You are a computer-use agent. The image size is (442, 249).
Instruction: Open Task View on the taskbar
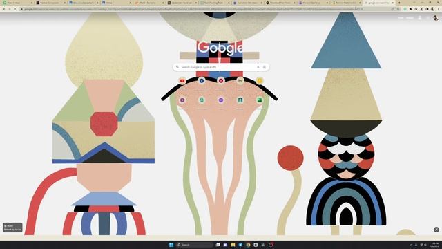218,245
